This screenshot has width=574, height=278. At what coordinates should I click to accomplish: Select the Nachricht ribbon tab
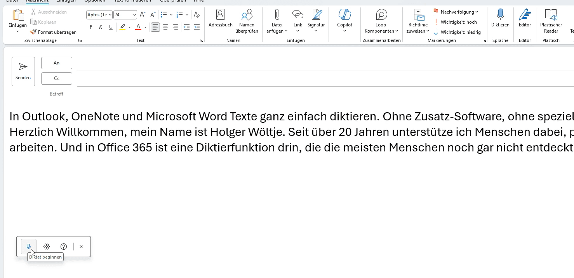(37, 1)
